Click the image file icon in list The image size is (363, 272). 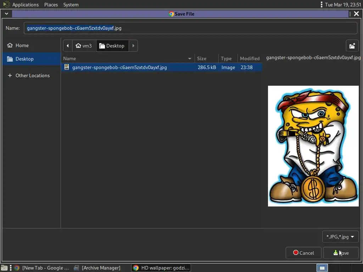pyautogui.click(x=67, y=67)
